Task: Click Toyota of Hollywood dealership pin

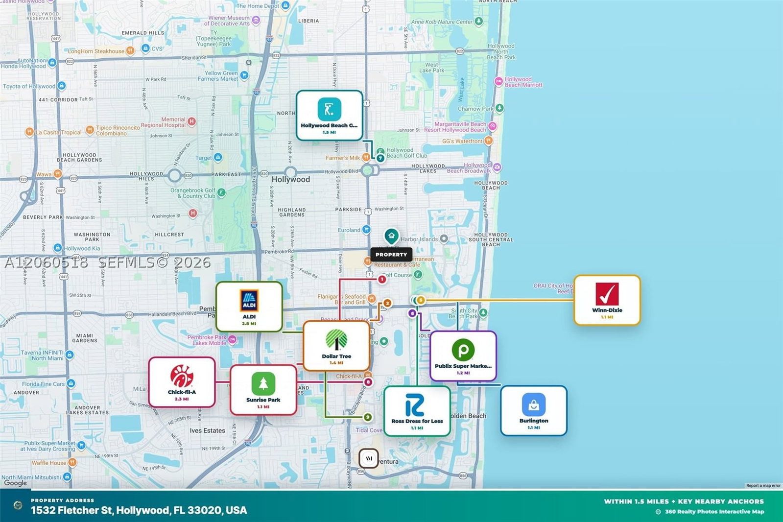Action: pyautogui.click(x=61, y=86)
